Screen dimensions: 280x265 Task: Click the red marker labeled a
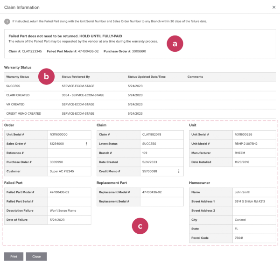pos(175,43)
